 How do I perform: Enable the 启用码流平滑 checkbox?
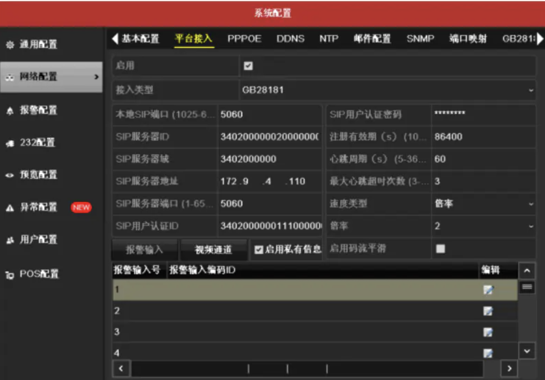point(440,248)
